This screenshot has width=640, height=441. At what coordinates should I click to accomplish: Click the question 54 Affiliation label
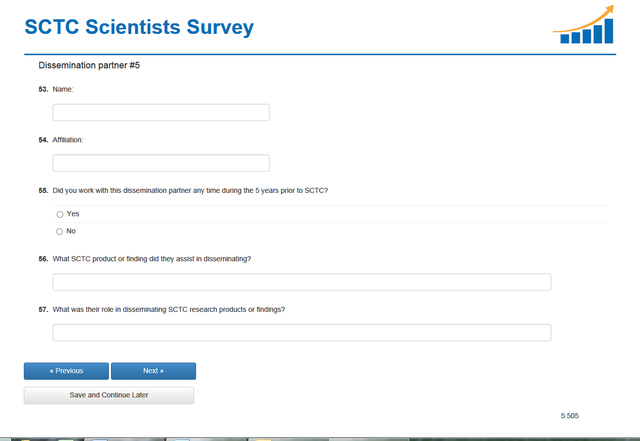68,140
